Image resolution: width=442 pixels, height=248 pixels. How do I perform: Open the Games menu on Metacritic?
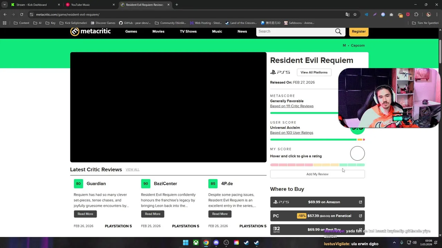click(x=131, y=31)
